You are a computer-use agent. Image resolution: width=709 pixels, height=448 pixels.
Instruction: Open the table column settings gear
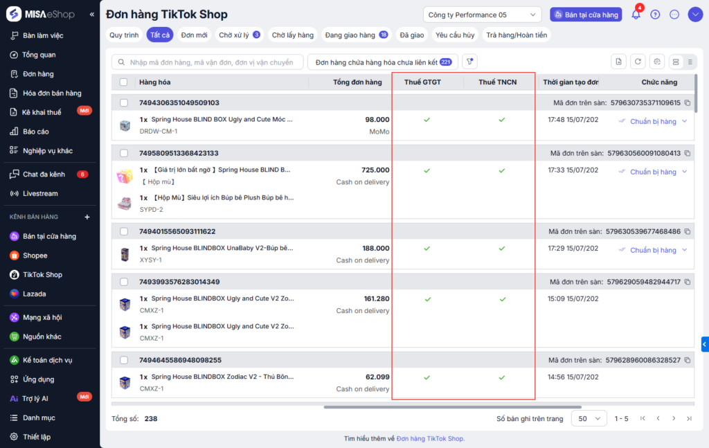click(x=658, y=62)
